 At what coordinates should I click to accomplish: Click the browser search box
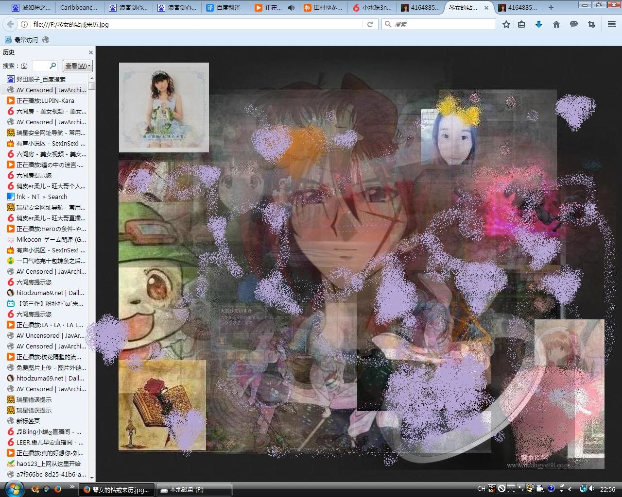439,24
